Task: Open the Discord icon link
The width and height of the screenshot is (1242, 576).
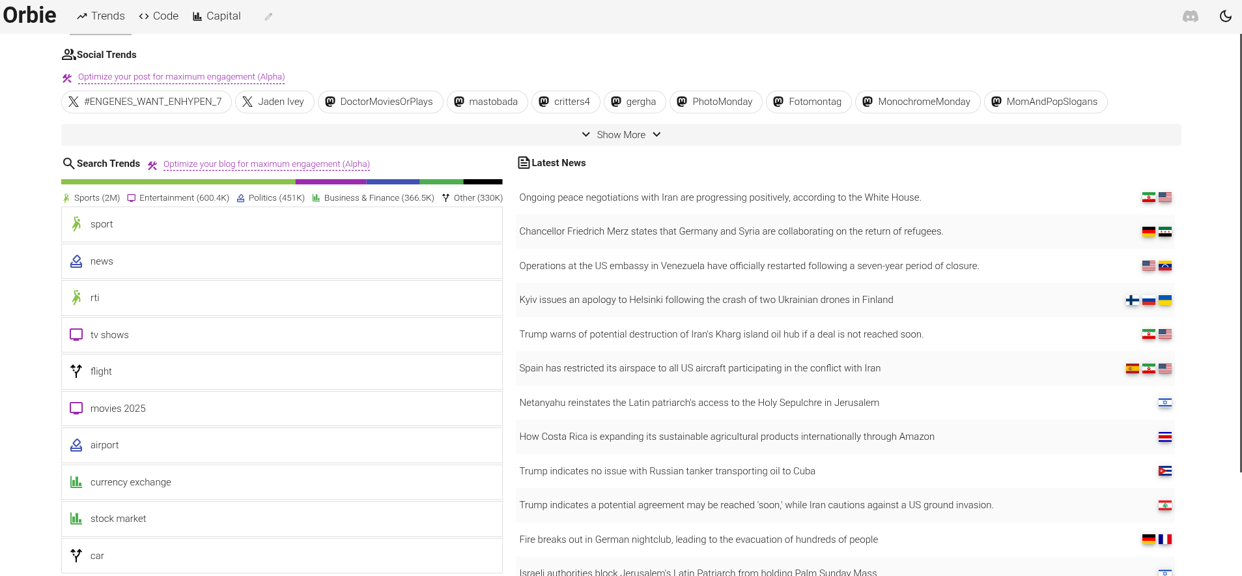Action: click(x=1190, y=16)
